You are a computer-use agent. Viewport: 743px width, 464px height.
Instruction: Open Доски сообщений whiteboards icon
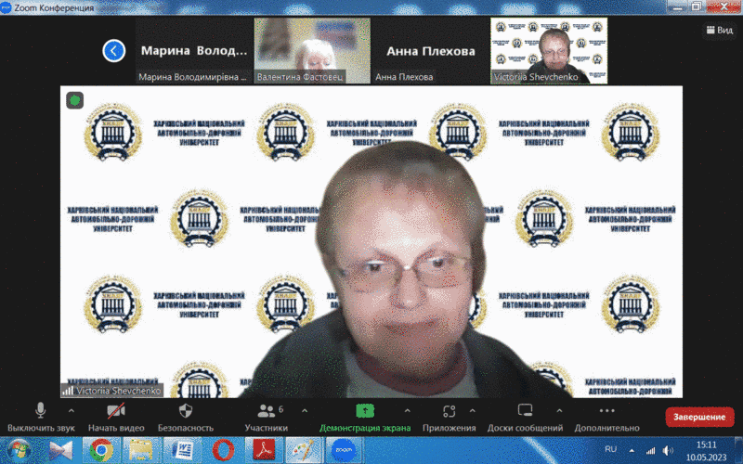pyautogui.click(x=525, y=410)
